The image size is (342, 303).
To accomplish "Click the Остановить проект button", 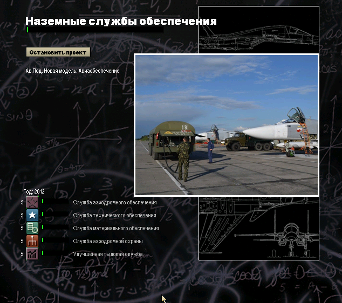I will tap(58, 52).
